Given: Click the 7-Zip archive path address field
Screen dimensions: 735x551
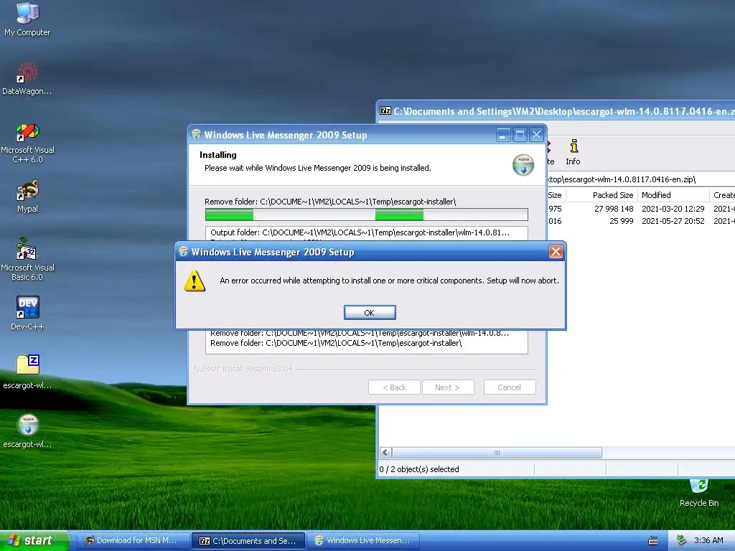Looking at the screenshot, I should tap(641, 179).
